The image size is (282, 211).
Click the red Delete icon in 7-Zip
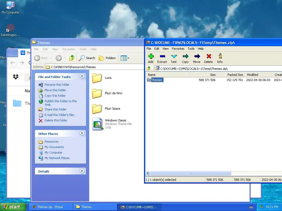pyautogui.click(x=208, y=59)
